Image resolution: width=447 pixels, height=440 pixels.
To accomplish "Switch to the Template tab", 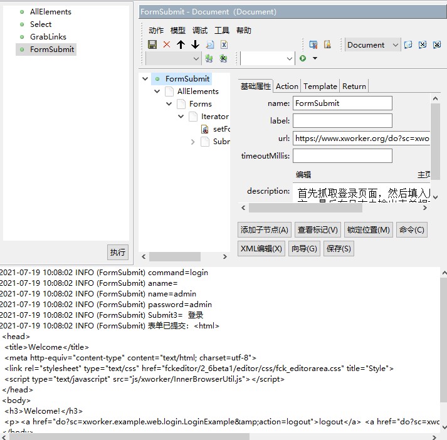I will (320, 86).
